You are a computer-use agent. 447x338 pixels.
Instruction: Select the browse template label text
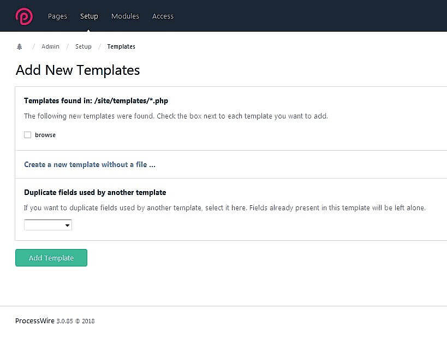pos(45,134)
